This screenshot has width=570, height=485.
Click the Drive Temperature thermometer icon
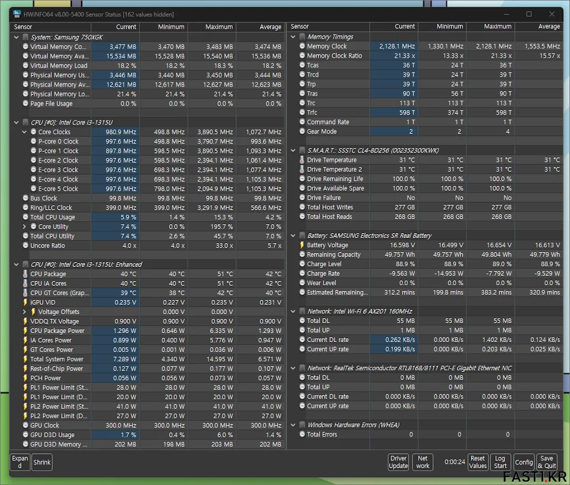click(x=302, y=160)
